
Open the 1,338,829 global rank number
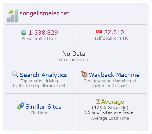[x=43, y=33]
